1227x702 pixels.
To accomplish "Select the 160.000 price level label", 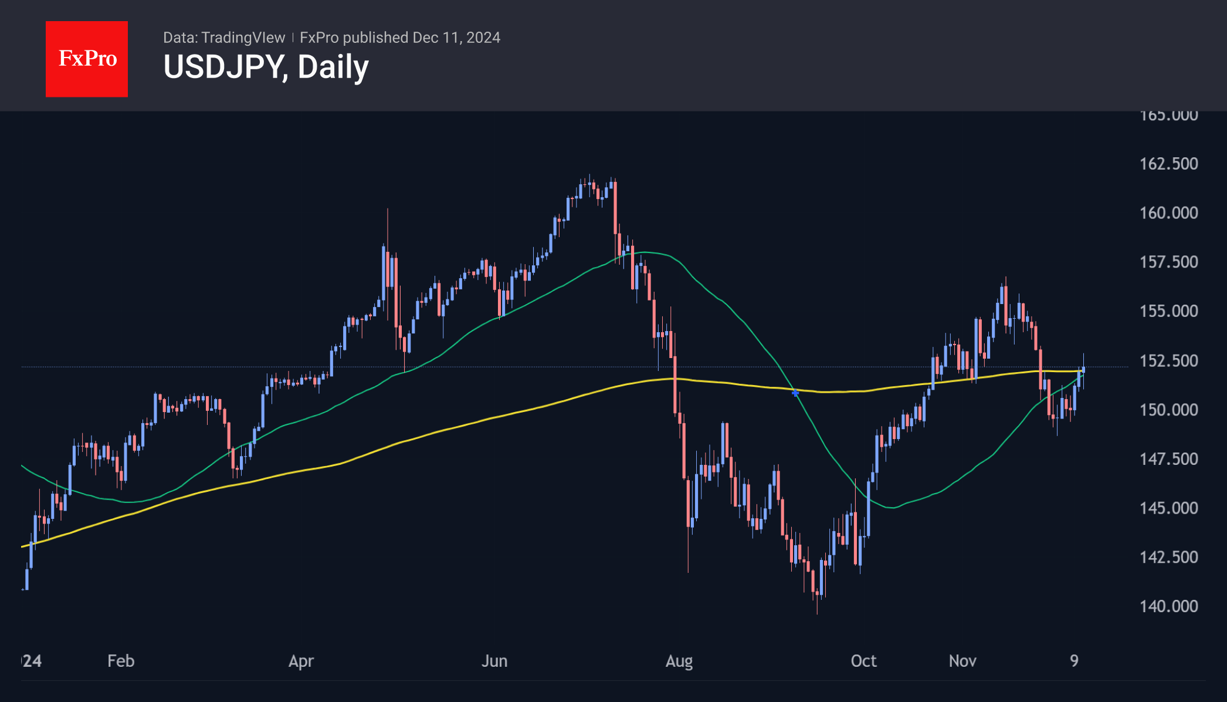I will pyautogui.click(x=1168, y=213).
